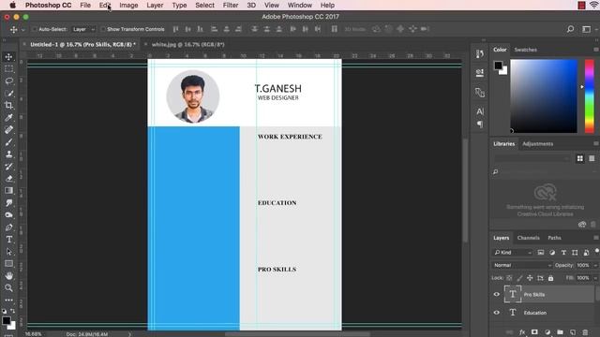Click the foreground color swatch in toolbox

coord(7,320)
